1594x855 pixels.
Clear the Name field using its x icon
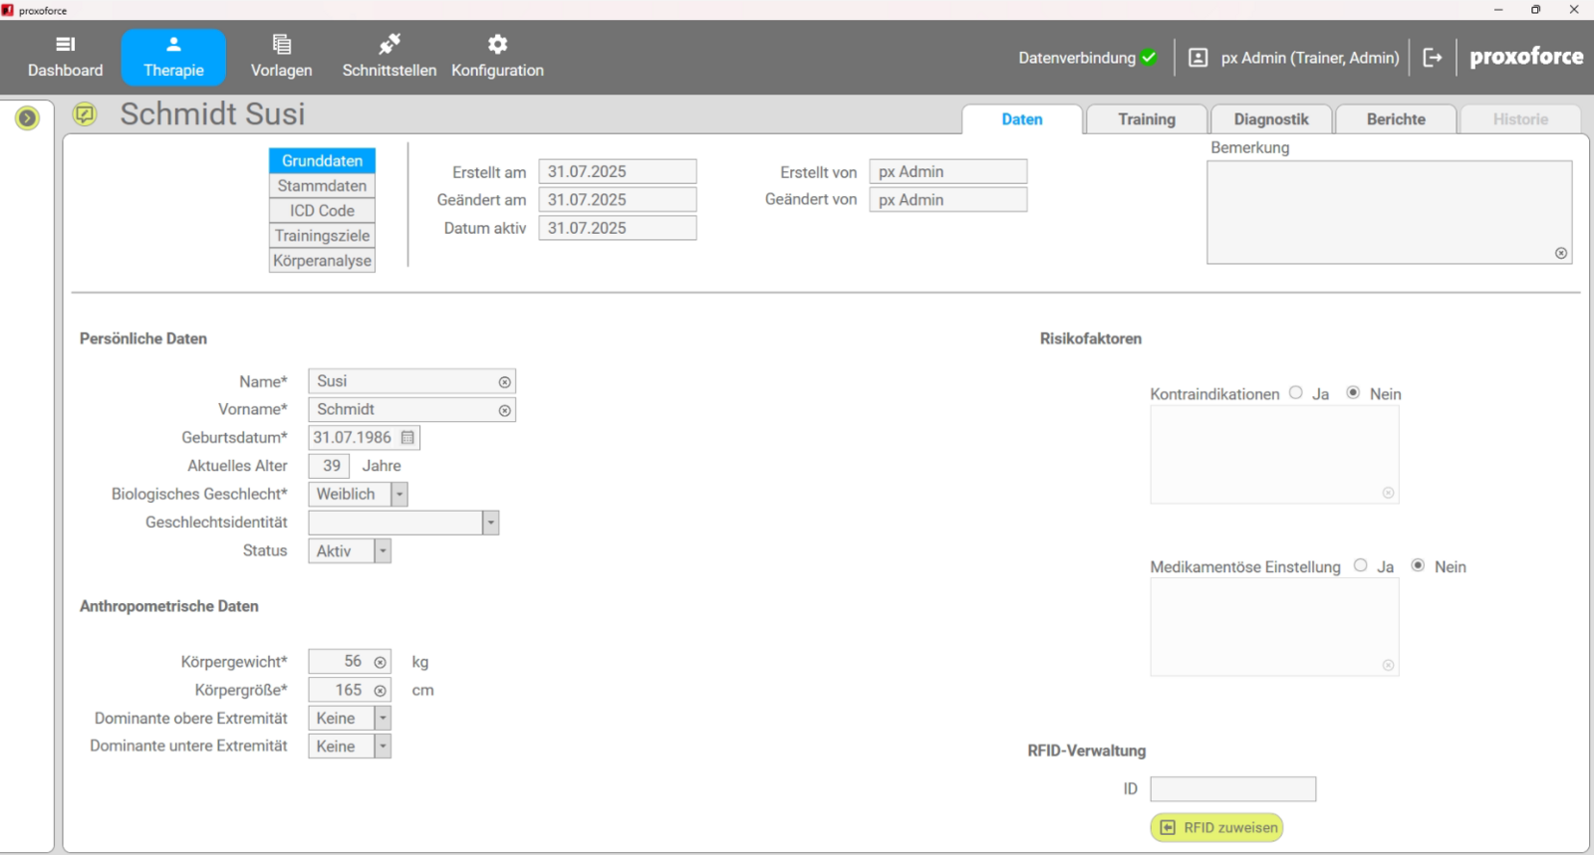[505, 382]
